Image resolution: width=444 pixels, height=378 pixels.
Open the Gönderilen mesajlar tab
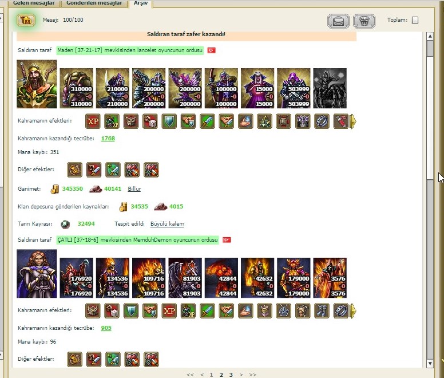pyautogui.click(x=94, y=3)
